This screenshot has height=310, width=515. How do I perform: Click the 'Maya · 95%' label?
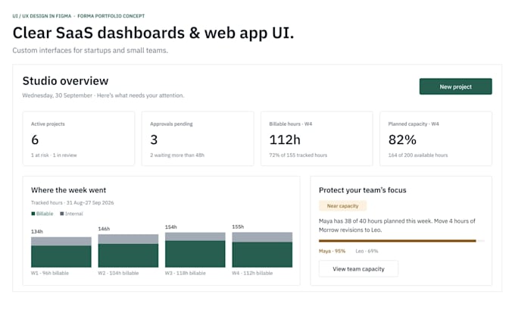pyautogui.click(x=332, y=251)
